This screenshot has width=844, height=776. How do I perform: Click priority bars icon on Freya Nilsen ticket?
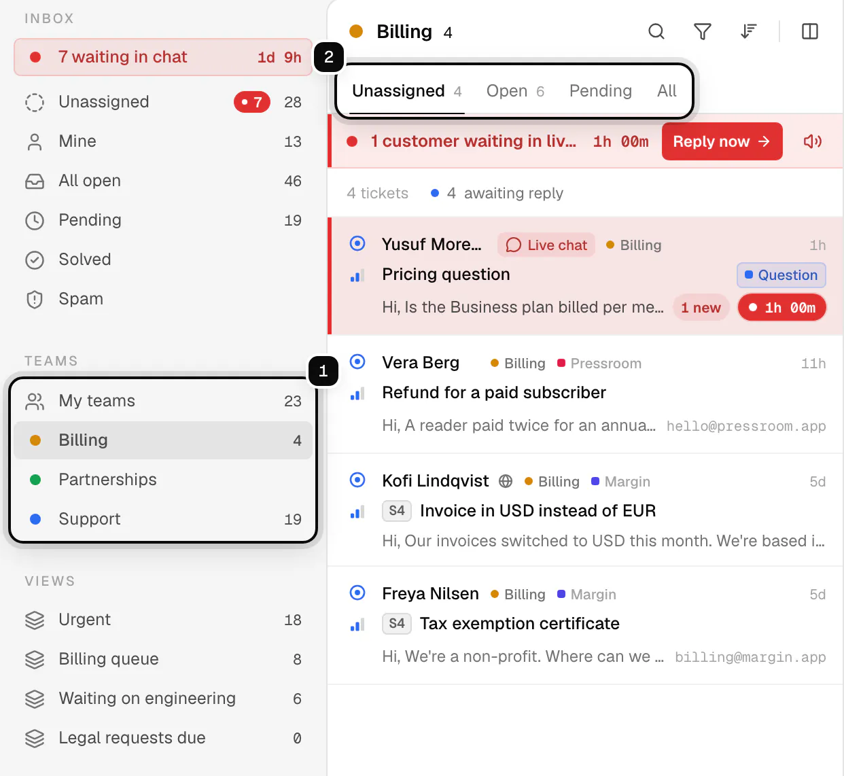pos(357,624)
